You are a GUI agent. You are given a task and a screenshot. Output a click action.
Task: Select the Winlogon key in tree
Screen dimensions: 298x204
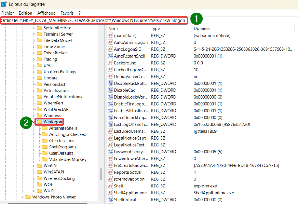coord(53,122)
